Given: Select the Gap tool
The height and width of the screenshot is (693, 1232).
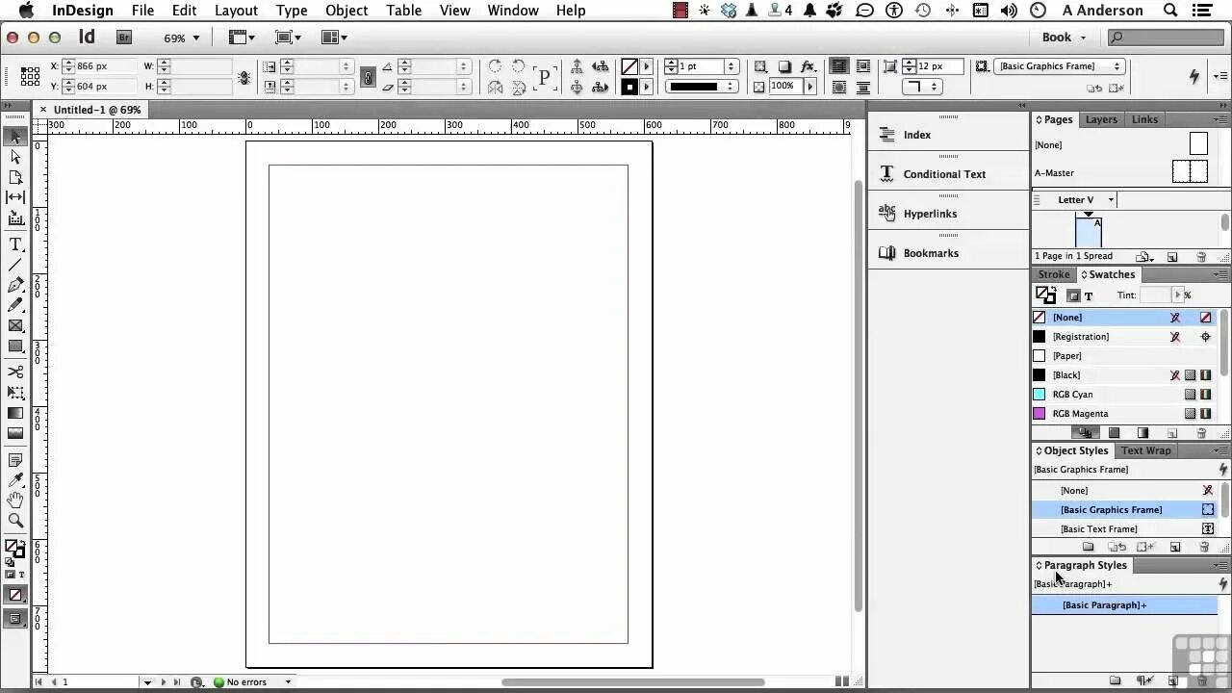Looking at the screenshot, I should (15, 197).
